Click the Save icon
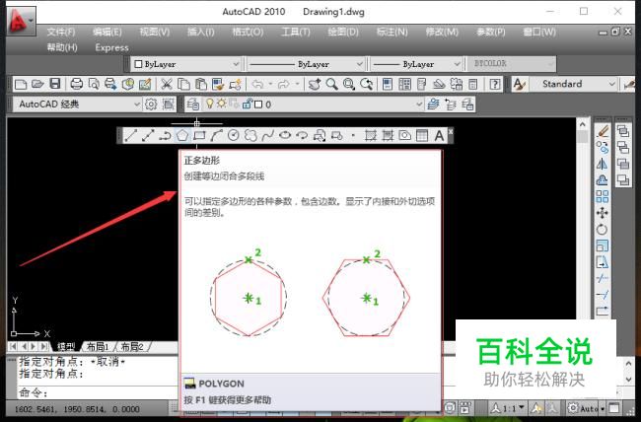 pos(55,84)
